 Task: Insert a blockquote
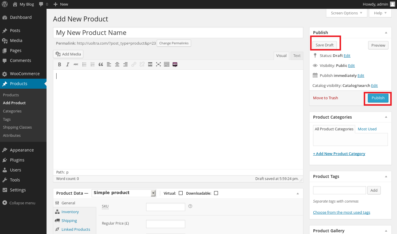pos(101,64)
